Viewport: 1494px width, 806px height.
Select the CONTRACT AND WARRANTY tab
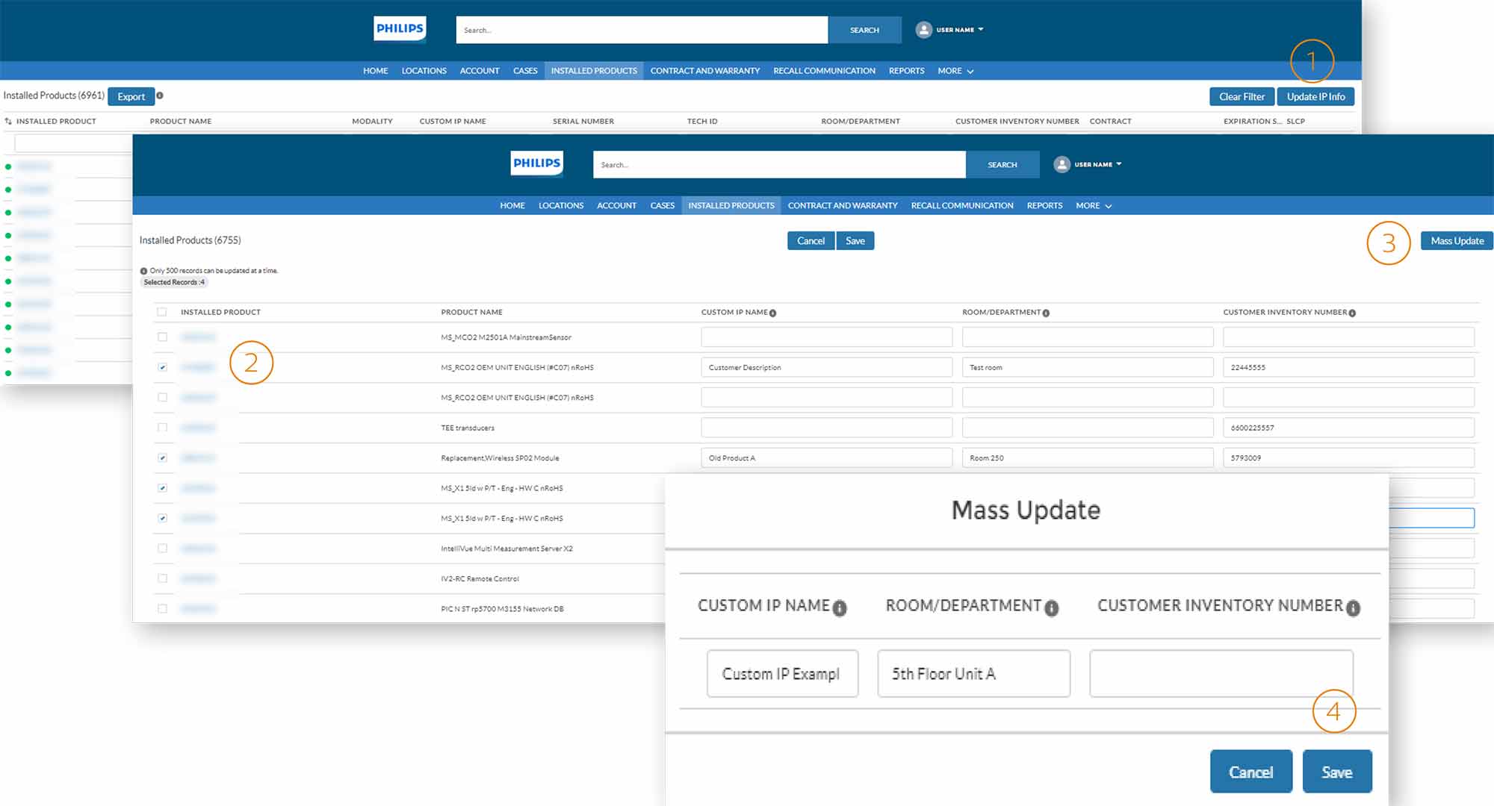[706, 70]
